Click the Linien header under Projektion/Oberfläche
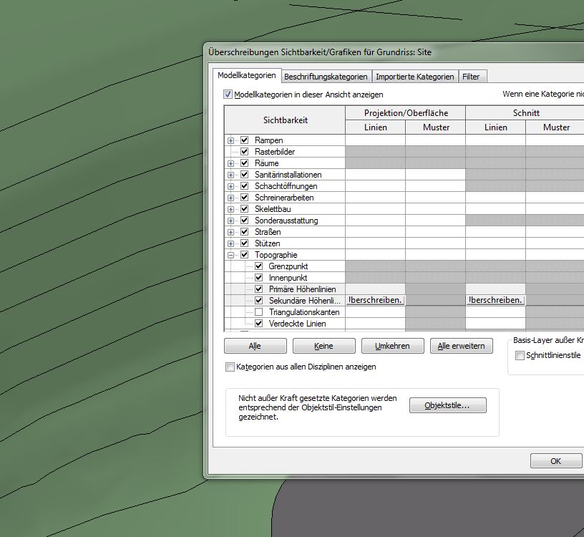Image resolution: width=584 pixels, height=537 pixels. [x=376, y=127]
